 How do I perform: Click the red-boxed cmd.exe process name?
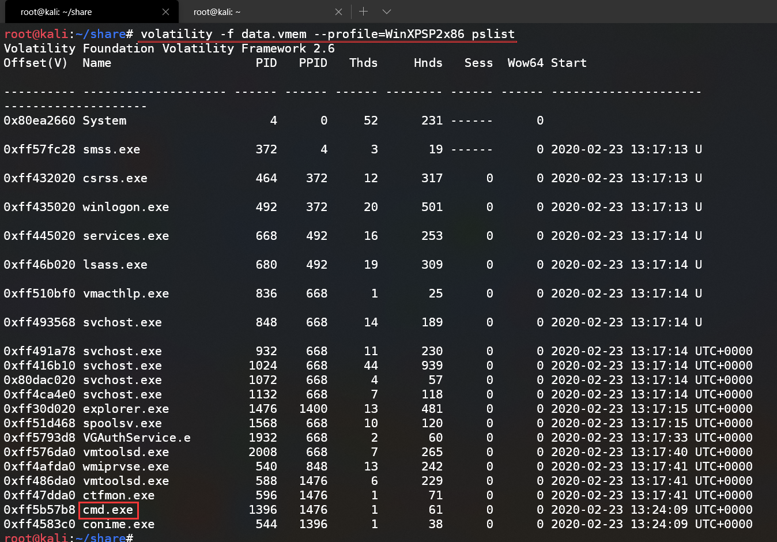click(108, 510)
